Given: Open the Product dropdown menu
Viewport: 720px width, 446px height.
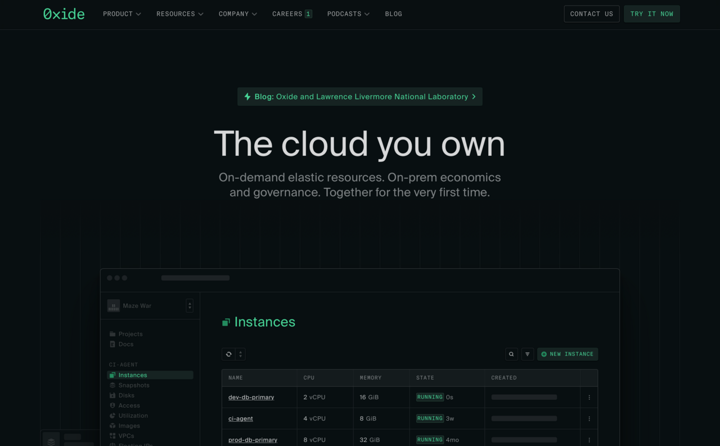Looking at the screenshot, I should click(121, 14).
